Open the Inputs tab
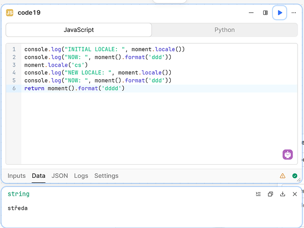Image resolution: width=304 pixels, height=228 pixels. tap(17, 176)
